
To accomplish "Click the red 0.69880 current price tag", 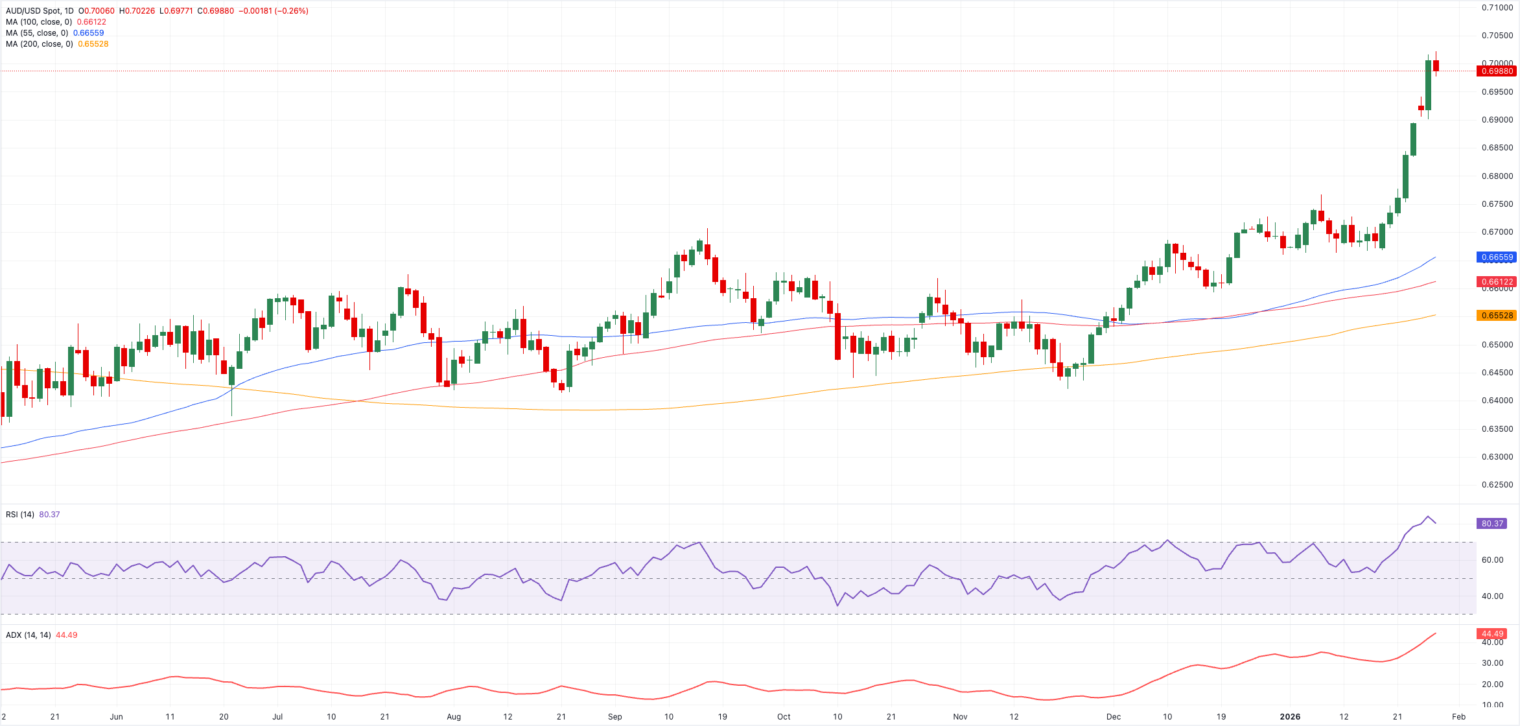I will tap(1496, 71).
